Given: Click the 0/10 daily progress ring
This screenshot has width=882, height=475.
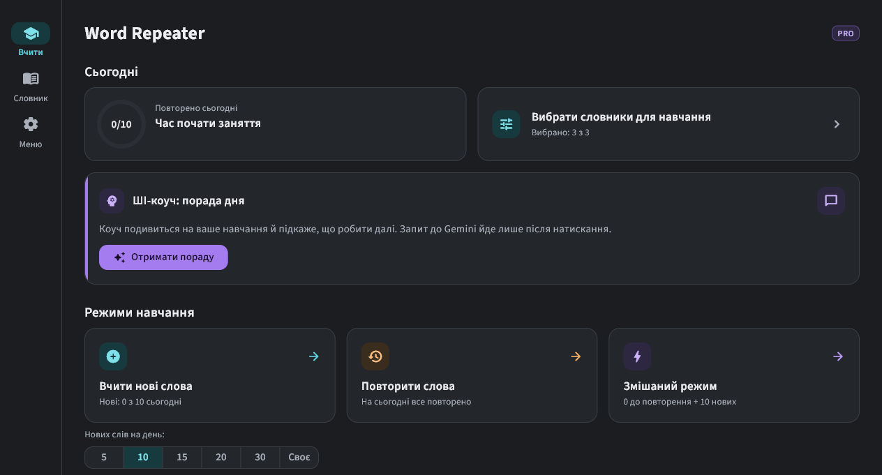Looking at the screenshot, I should (121, 124).
